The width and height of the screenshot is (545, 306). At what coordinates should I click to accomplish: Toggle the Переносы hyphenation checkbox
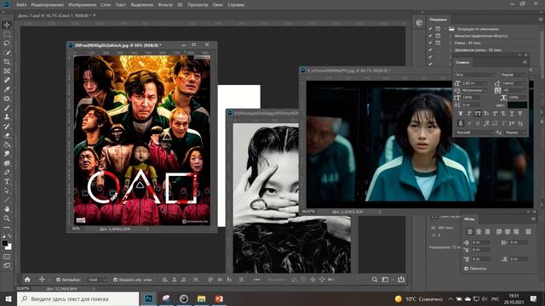click(x=467, y=269)
